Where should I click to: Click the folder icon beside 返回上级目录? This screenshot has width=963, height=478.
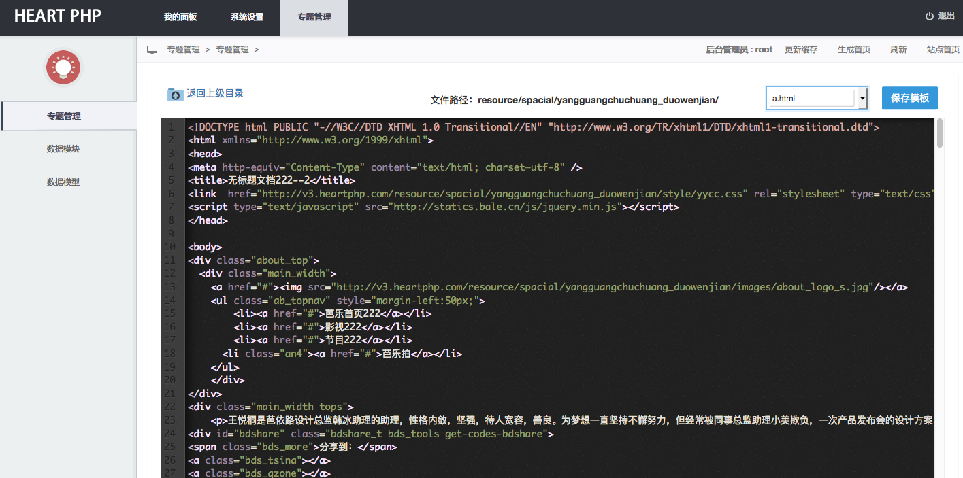(x=175, y=94)
